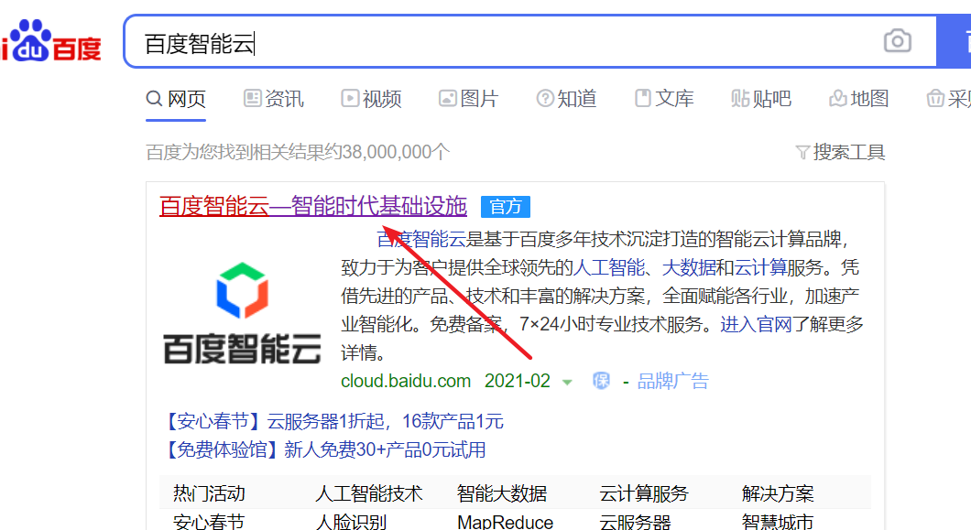971x530 pixels.
Task: Open 【安心春节】云服务器1折起 link
Action: click(x=332, y=422)
